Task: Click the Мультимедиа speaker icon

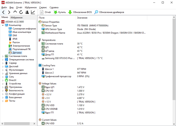Action: pos(6,70)
